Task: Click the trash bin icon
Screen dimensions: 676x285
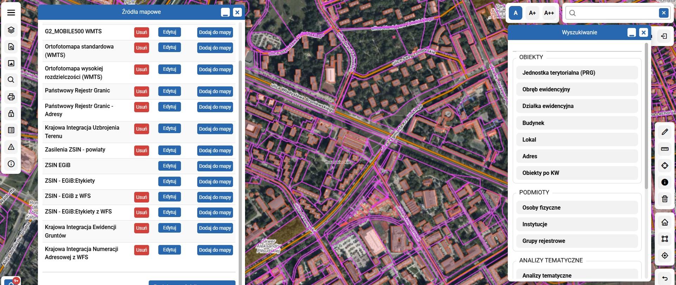Action: [664, 199]
